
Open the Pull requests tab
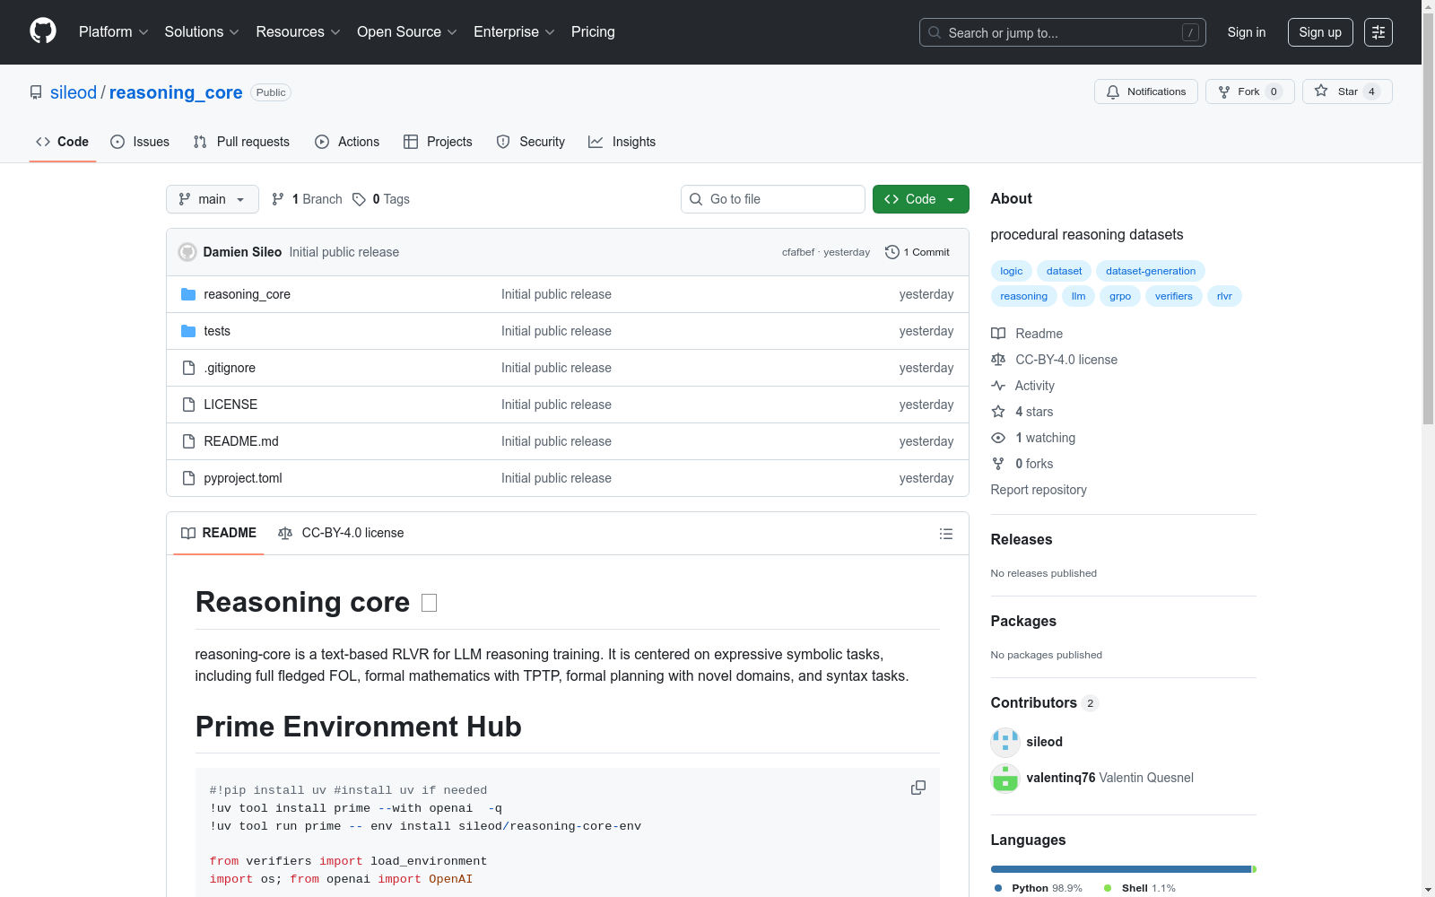pos(241,142)
